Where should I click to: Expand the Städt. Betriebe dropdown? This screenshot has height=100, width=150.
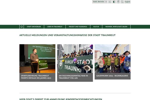pyautogui.click(x=100, y=2)
